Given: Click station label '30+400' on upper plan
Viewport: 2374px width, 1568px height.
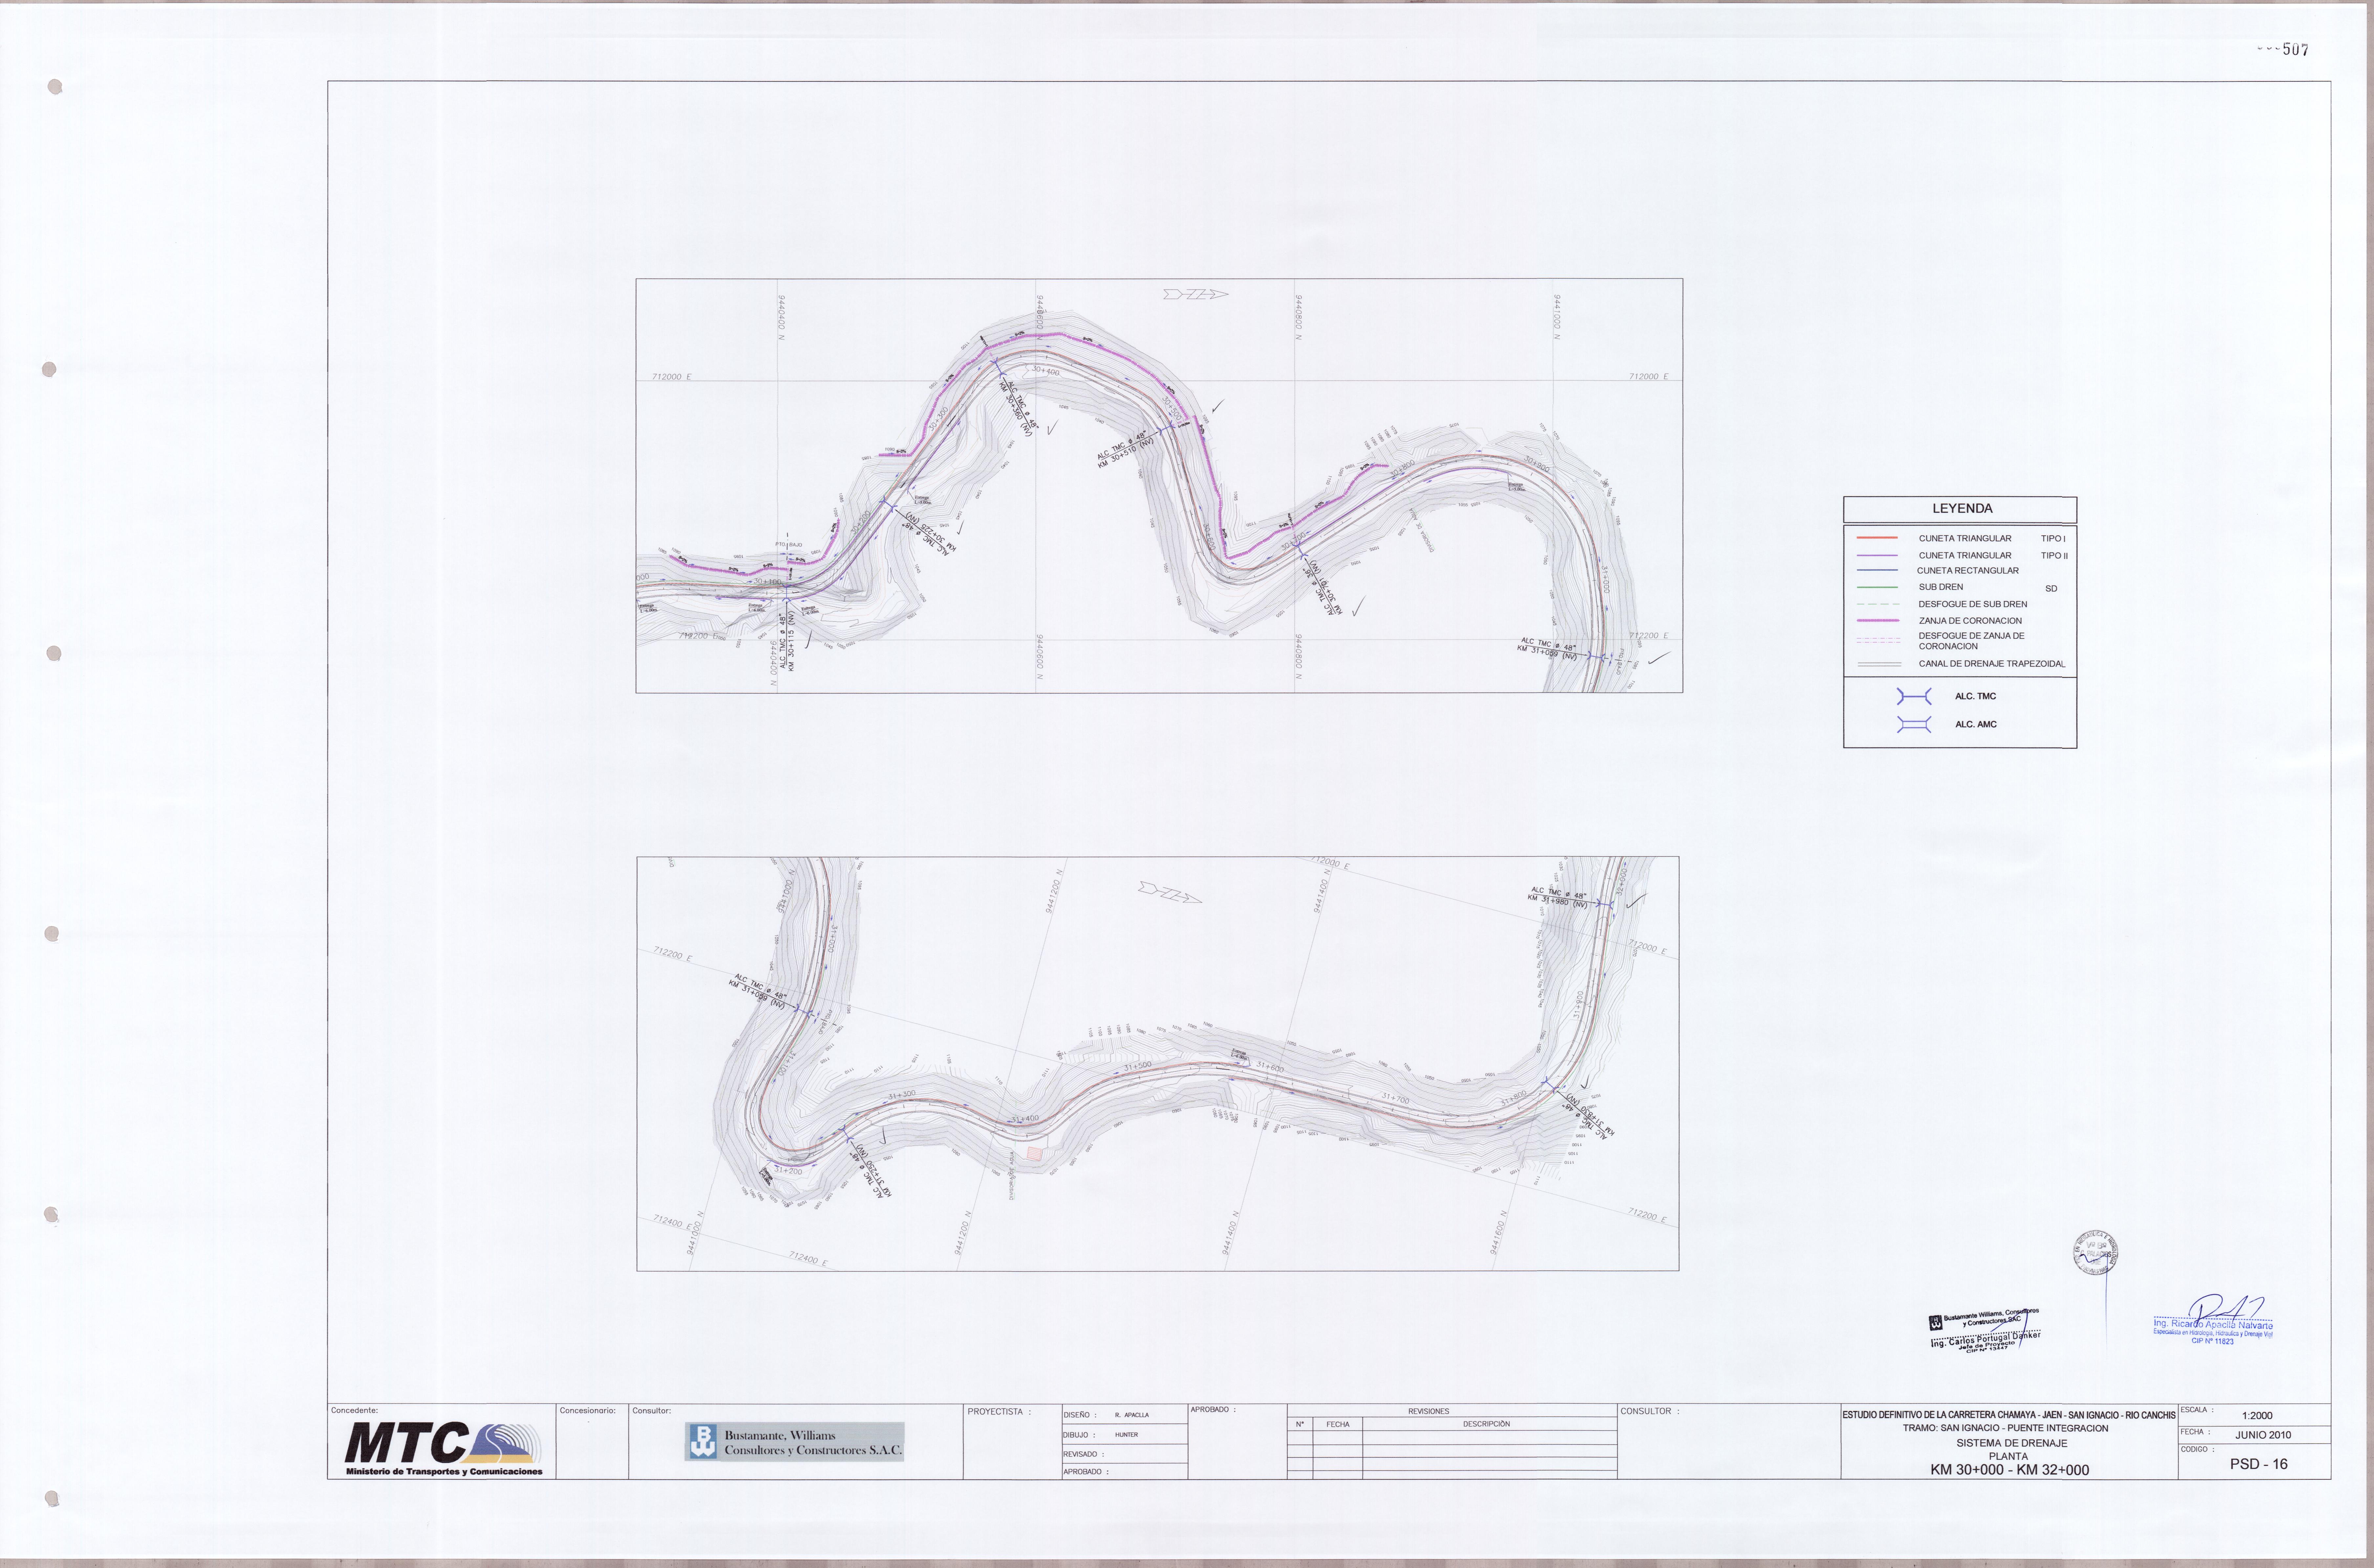Looking at the screenshot, I should pos(1045,371).
